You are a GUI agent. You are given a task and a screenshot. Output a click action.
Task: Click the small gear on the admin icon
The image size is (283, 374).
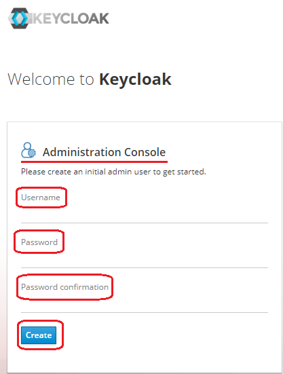[x=32, y=153]
